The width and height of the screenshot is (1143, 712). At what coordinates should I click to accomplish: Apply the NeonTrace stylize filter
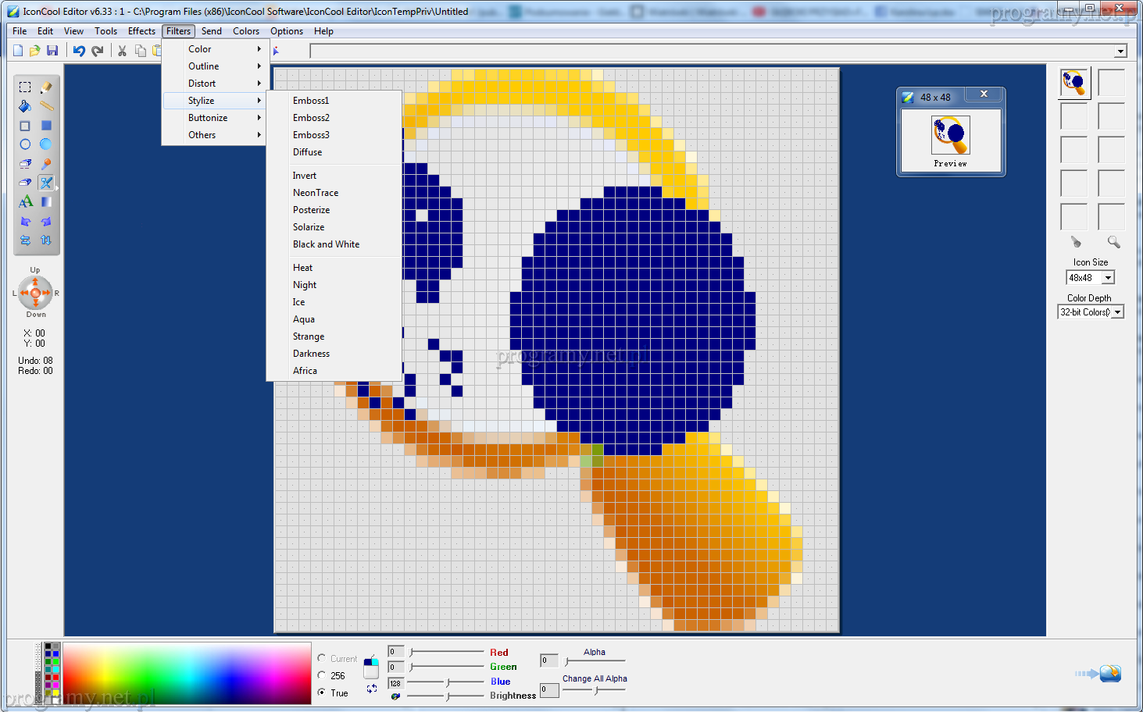316,193
